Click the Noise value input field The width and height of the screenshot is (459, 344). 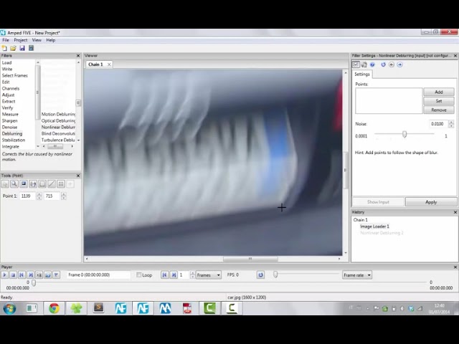[438, 124]
